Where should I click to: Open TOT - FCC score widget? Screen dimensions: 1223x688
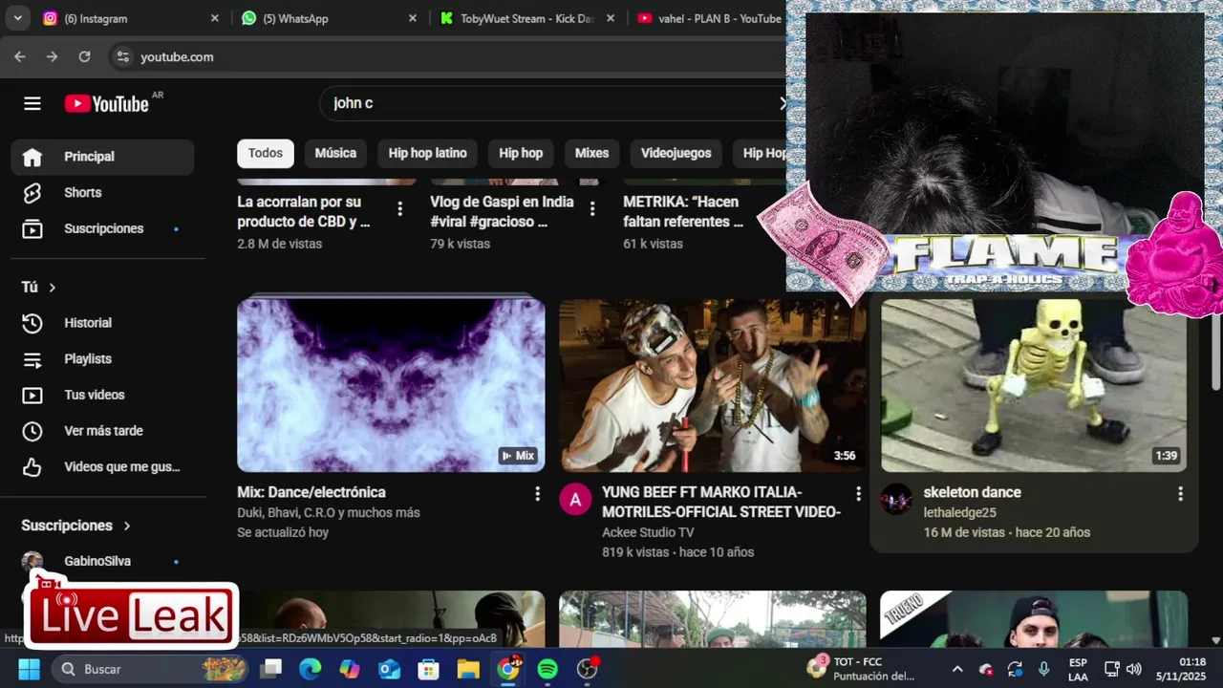click(863, 669)
